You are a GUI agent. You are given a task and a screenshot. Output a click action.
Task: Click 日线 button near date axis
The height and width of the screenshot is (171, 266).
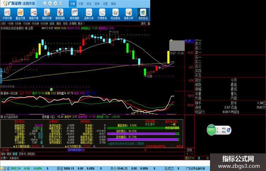click(189, 150)
